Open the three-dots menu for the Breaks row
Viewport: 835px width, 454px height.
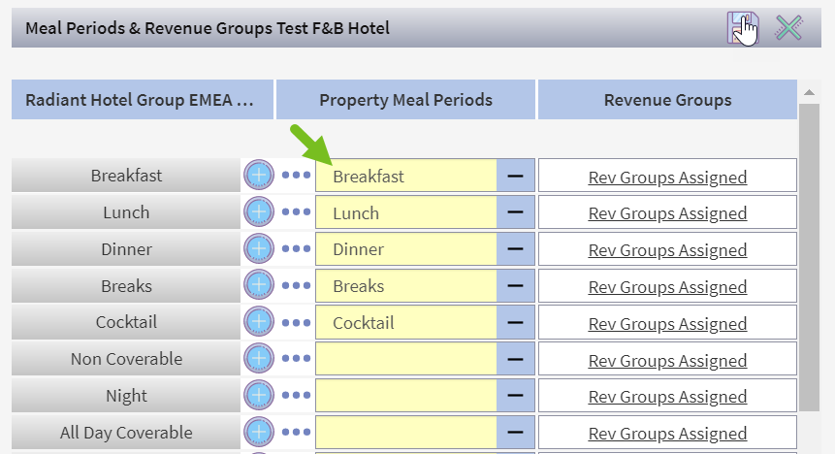pyautogui.click(x=297, y=285)
